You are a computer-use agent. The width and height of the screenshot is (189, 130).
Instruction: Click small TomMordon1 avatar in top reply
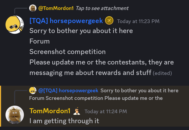point(33,8)
